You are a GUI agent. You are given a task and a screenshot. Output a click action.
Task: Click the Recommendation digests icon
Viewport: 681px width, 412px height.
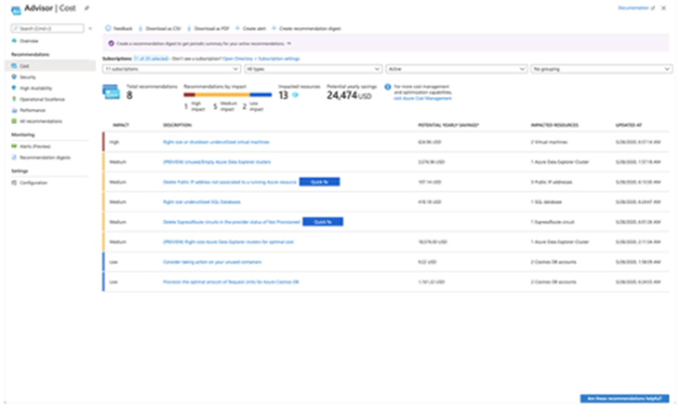pos(14,158)
